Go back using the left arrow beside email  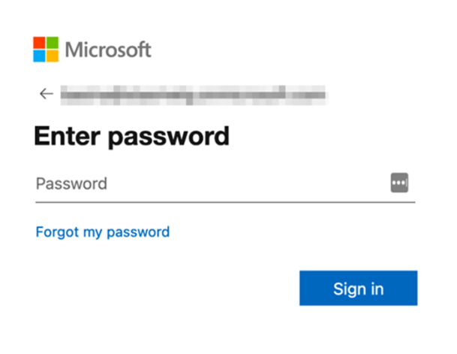click(47, 94)
